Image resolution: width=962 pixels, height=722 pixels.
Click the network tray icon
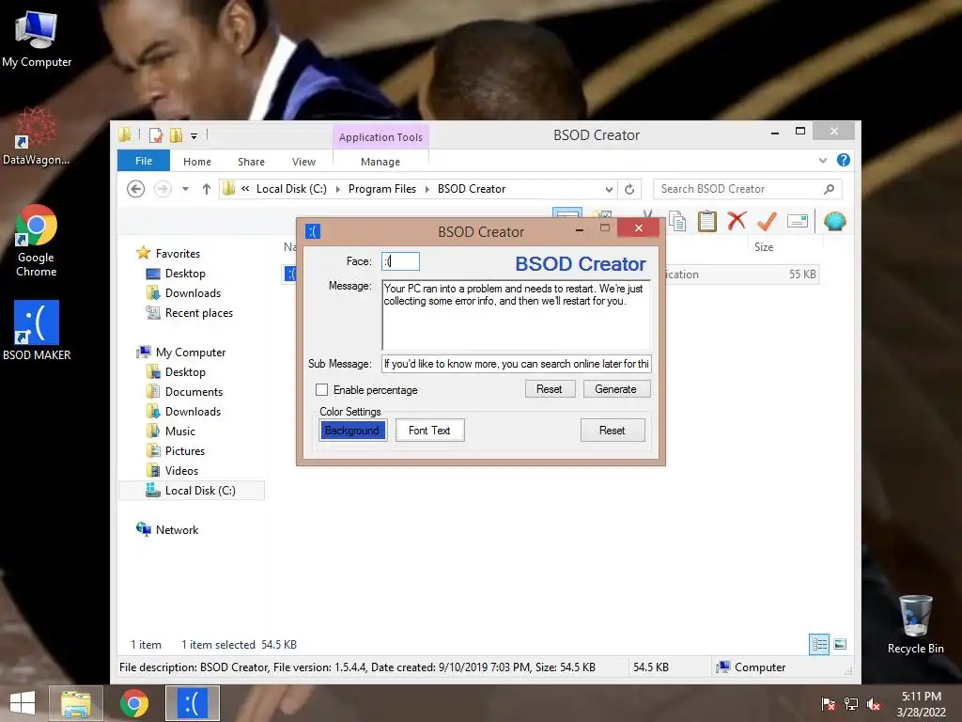[851, 703]
